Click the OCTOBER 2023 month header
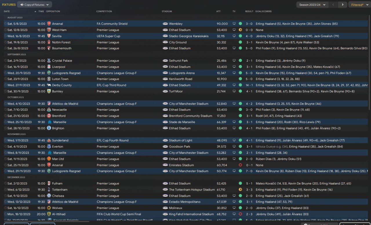 point(16,98)
